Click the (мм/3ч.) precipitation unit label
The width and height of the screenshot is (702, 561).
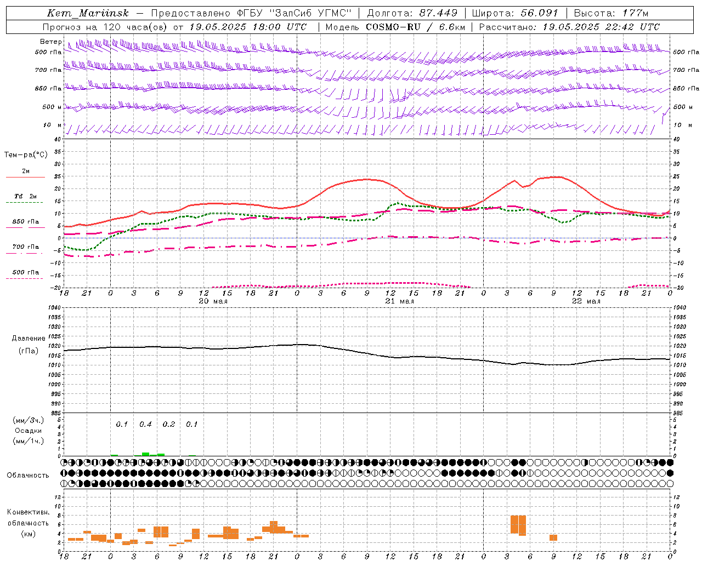tap(29, 420)
